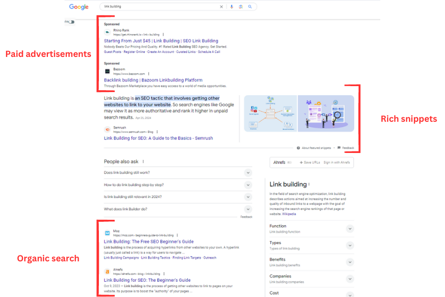Open the Outreach sitelink
The image size is (445, 297).
[x=210, y=258]
